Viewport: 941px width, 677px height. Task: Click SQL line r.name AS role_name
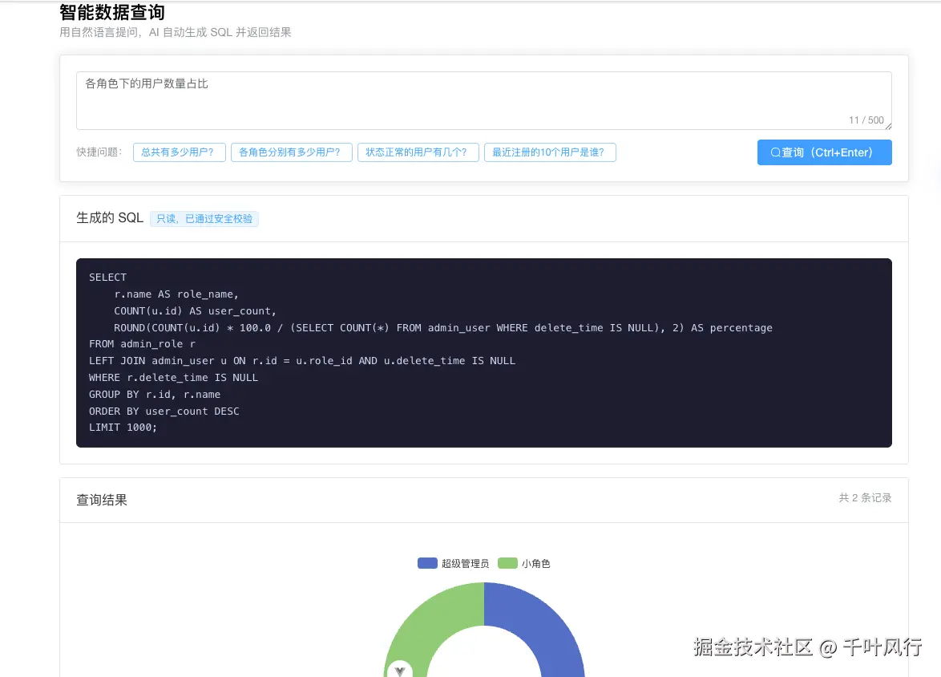coord(176,294)
